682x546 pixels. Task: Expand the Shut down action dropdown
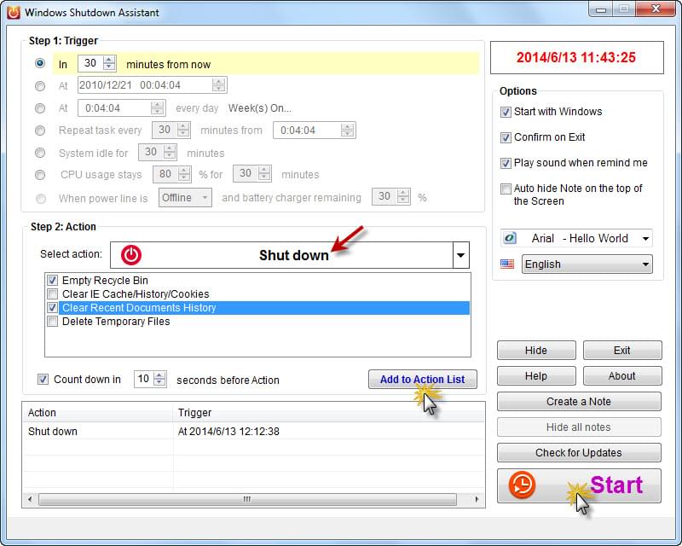click(x=460, y=255)
